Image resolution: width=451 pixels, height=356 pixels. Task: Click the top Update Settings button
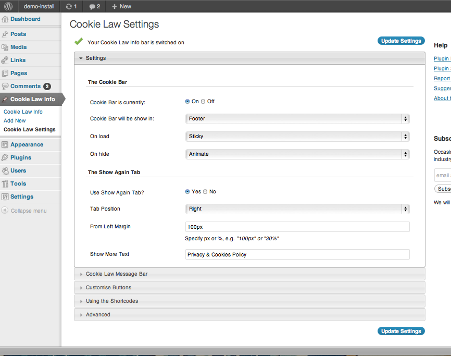point(400,41)
